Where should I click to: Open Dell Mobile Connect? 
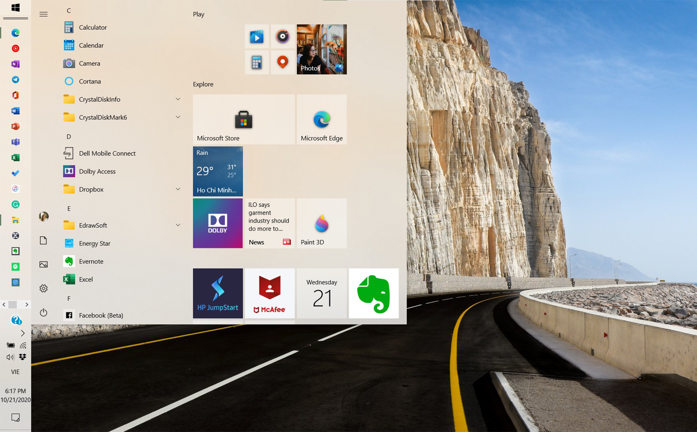(x=123, y=153)
